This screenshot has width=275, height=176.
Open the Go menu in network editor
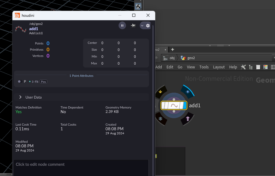pos(180,67)
